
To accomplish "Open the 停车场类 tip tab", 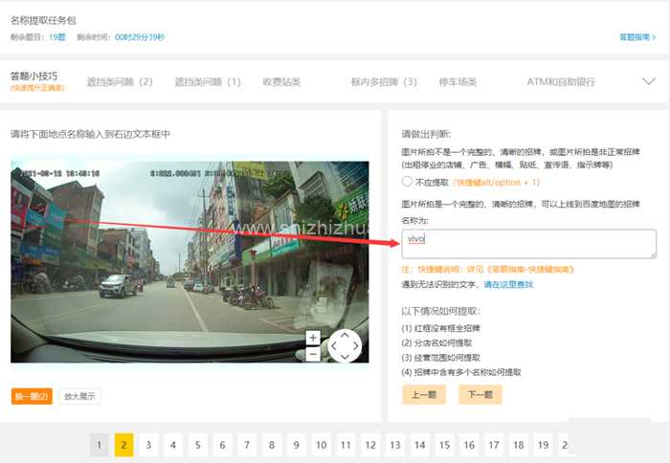I will coord(458,81).
